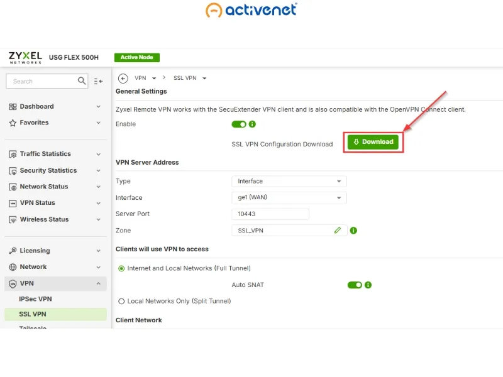Expand the Wireless Status chevron
The image size is (503, 377).
[99, 219]
